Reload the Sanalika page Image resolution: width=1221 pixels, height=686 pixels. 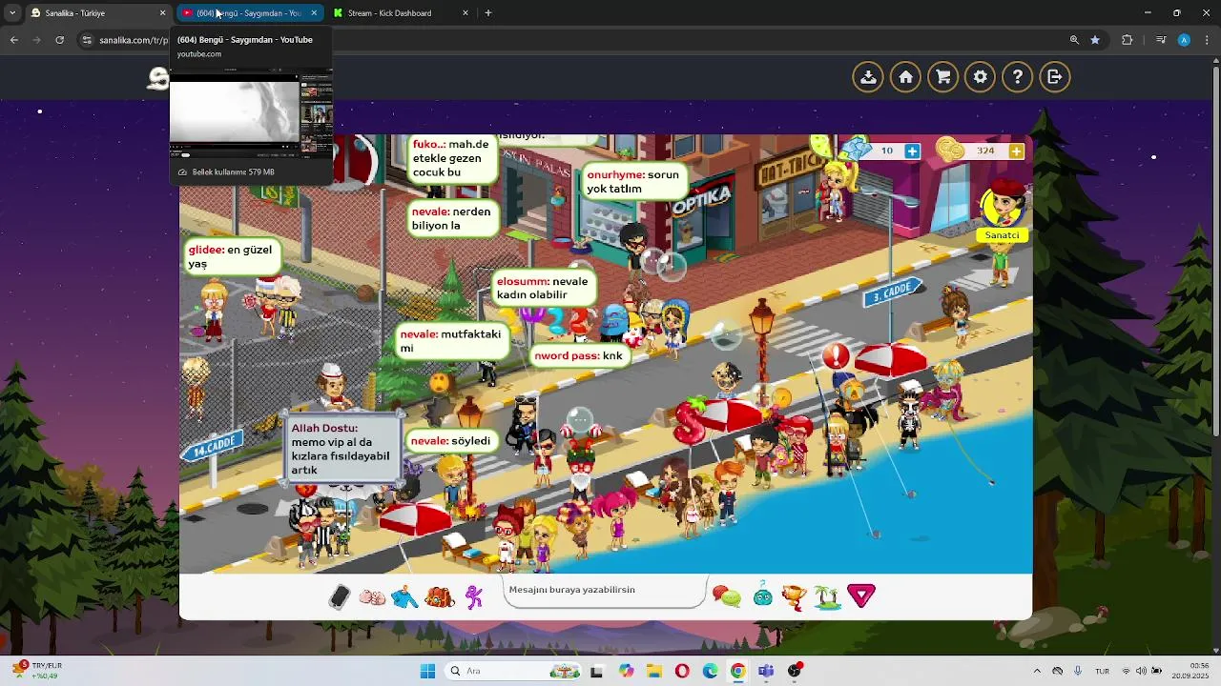[x=59, y=40]
